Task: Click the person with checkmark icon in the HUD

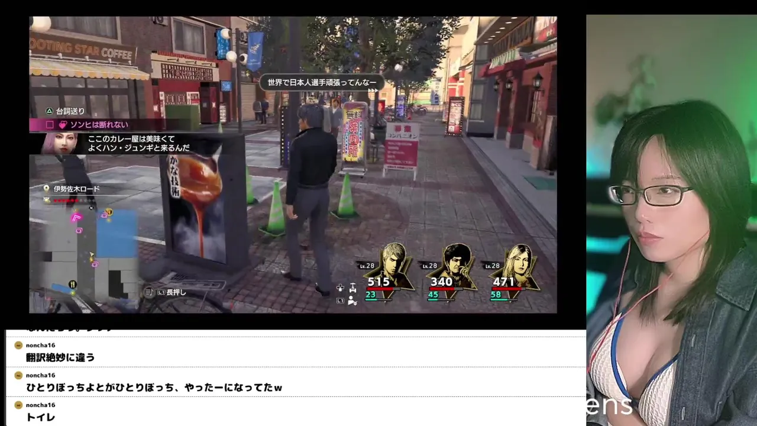Action: coord(352,301)
